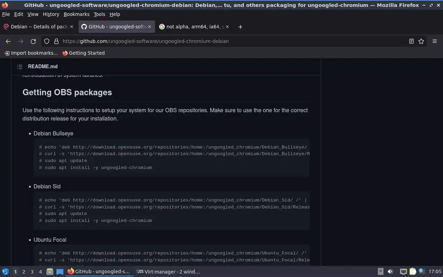Open the README.md outline list icon

[x=20, y=66]
